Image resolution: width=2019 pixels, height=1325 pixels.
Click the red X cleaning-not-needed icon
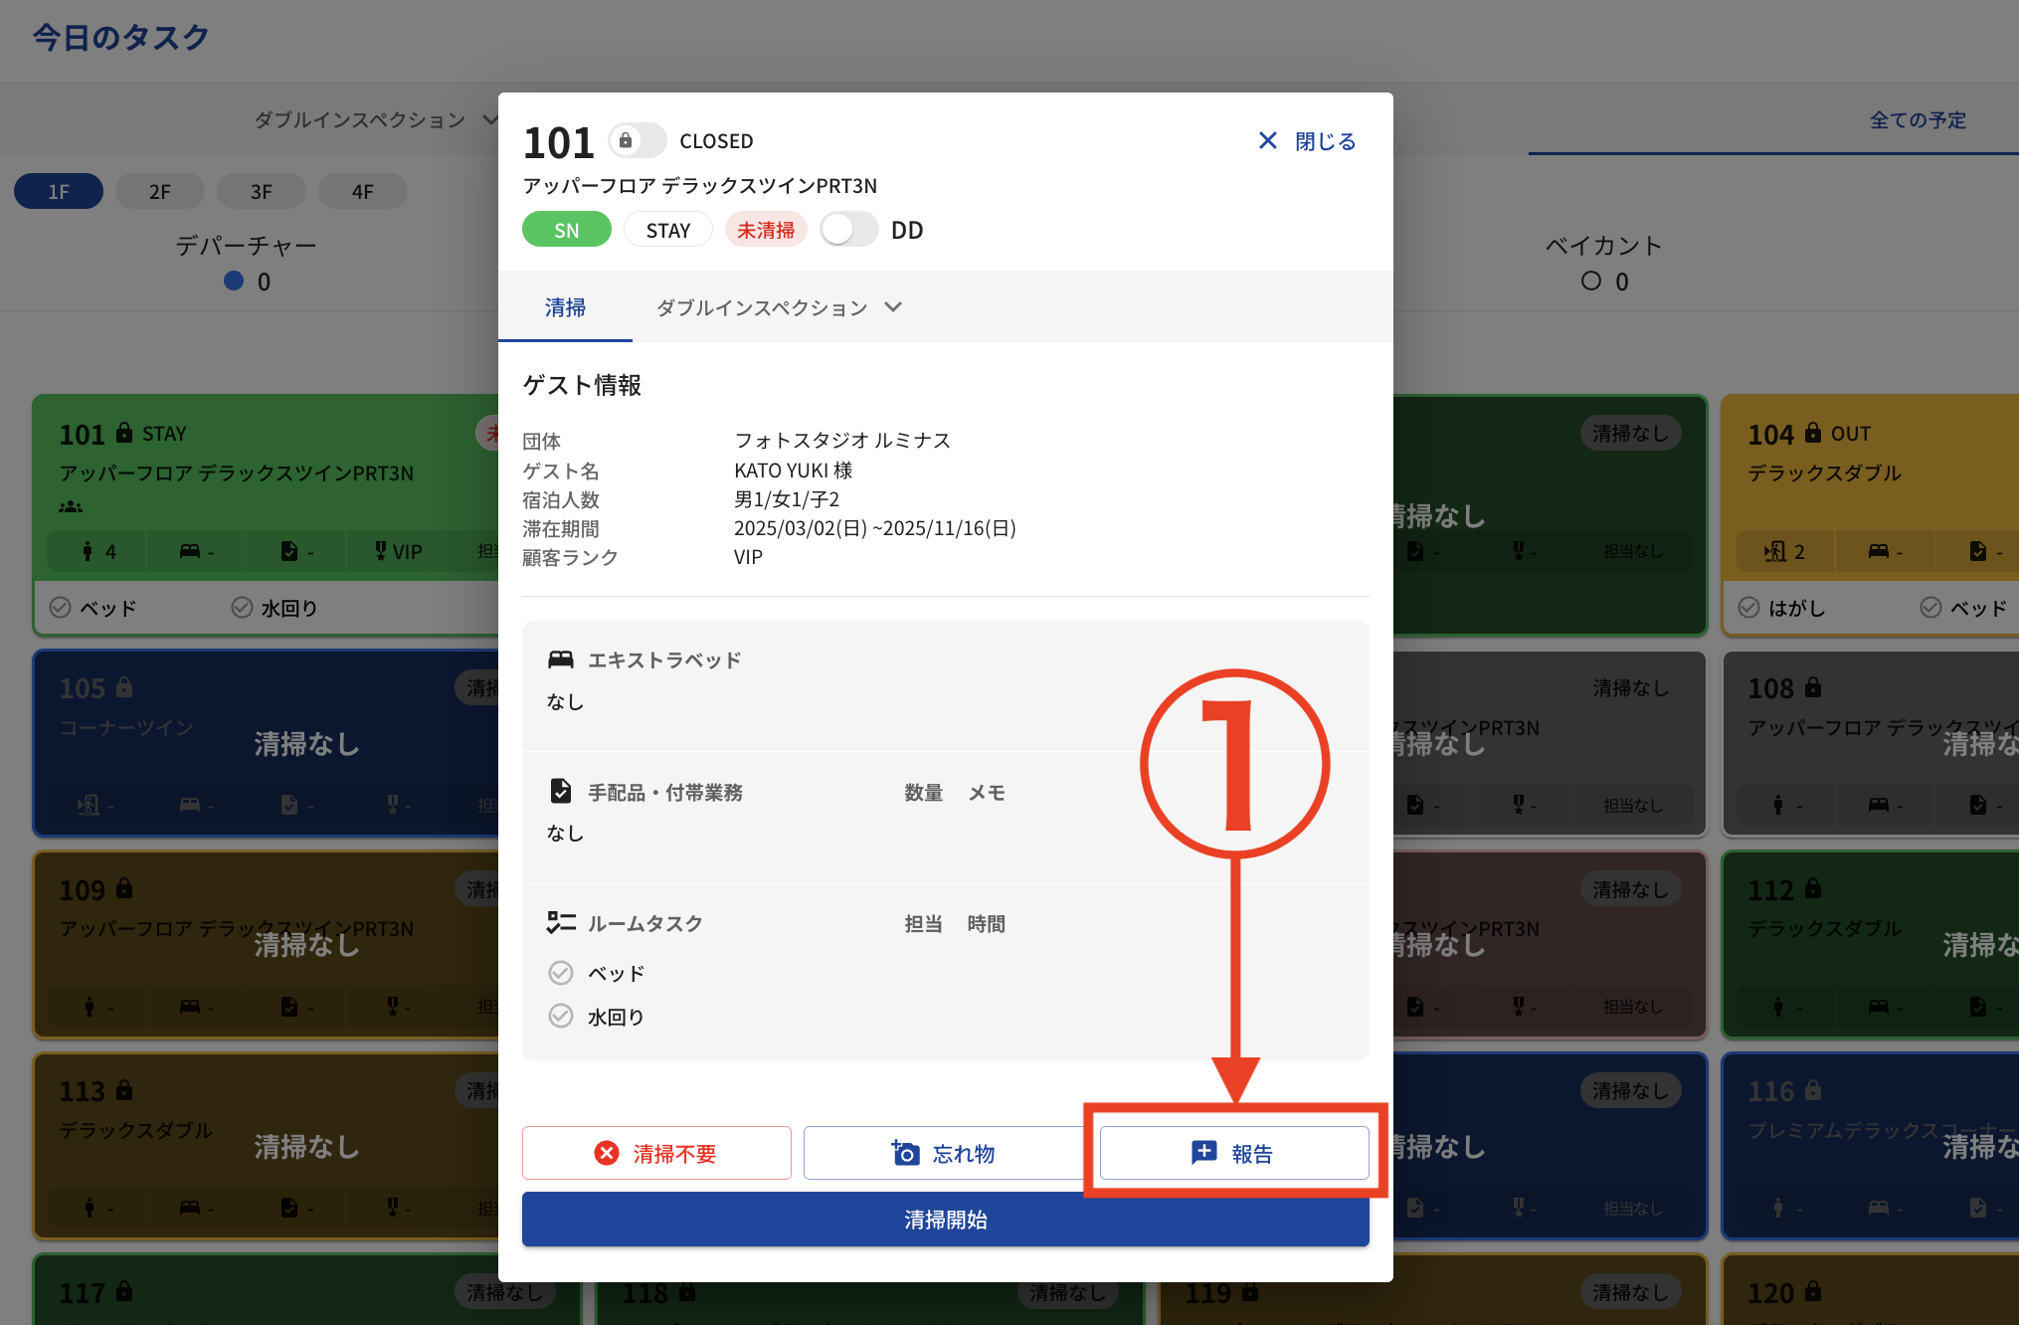[x=606, y=1153]
